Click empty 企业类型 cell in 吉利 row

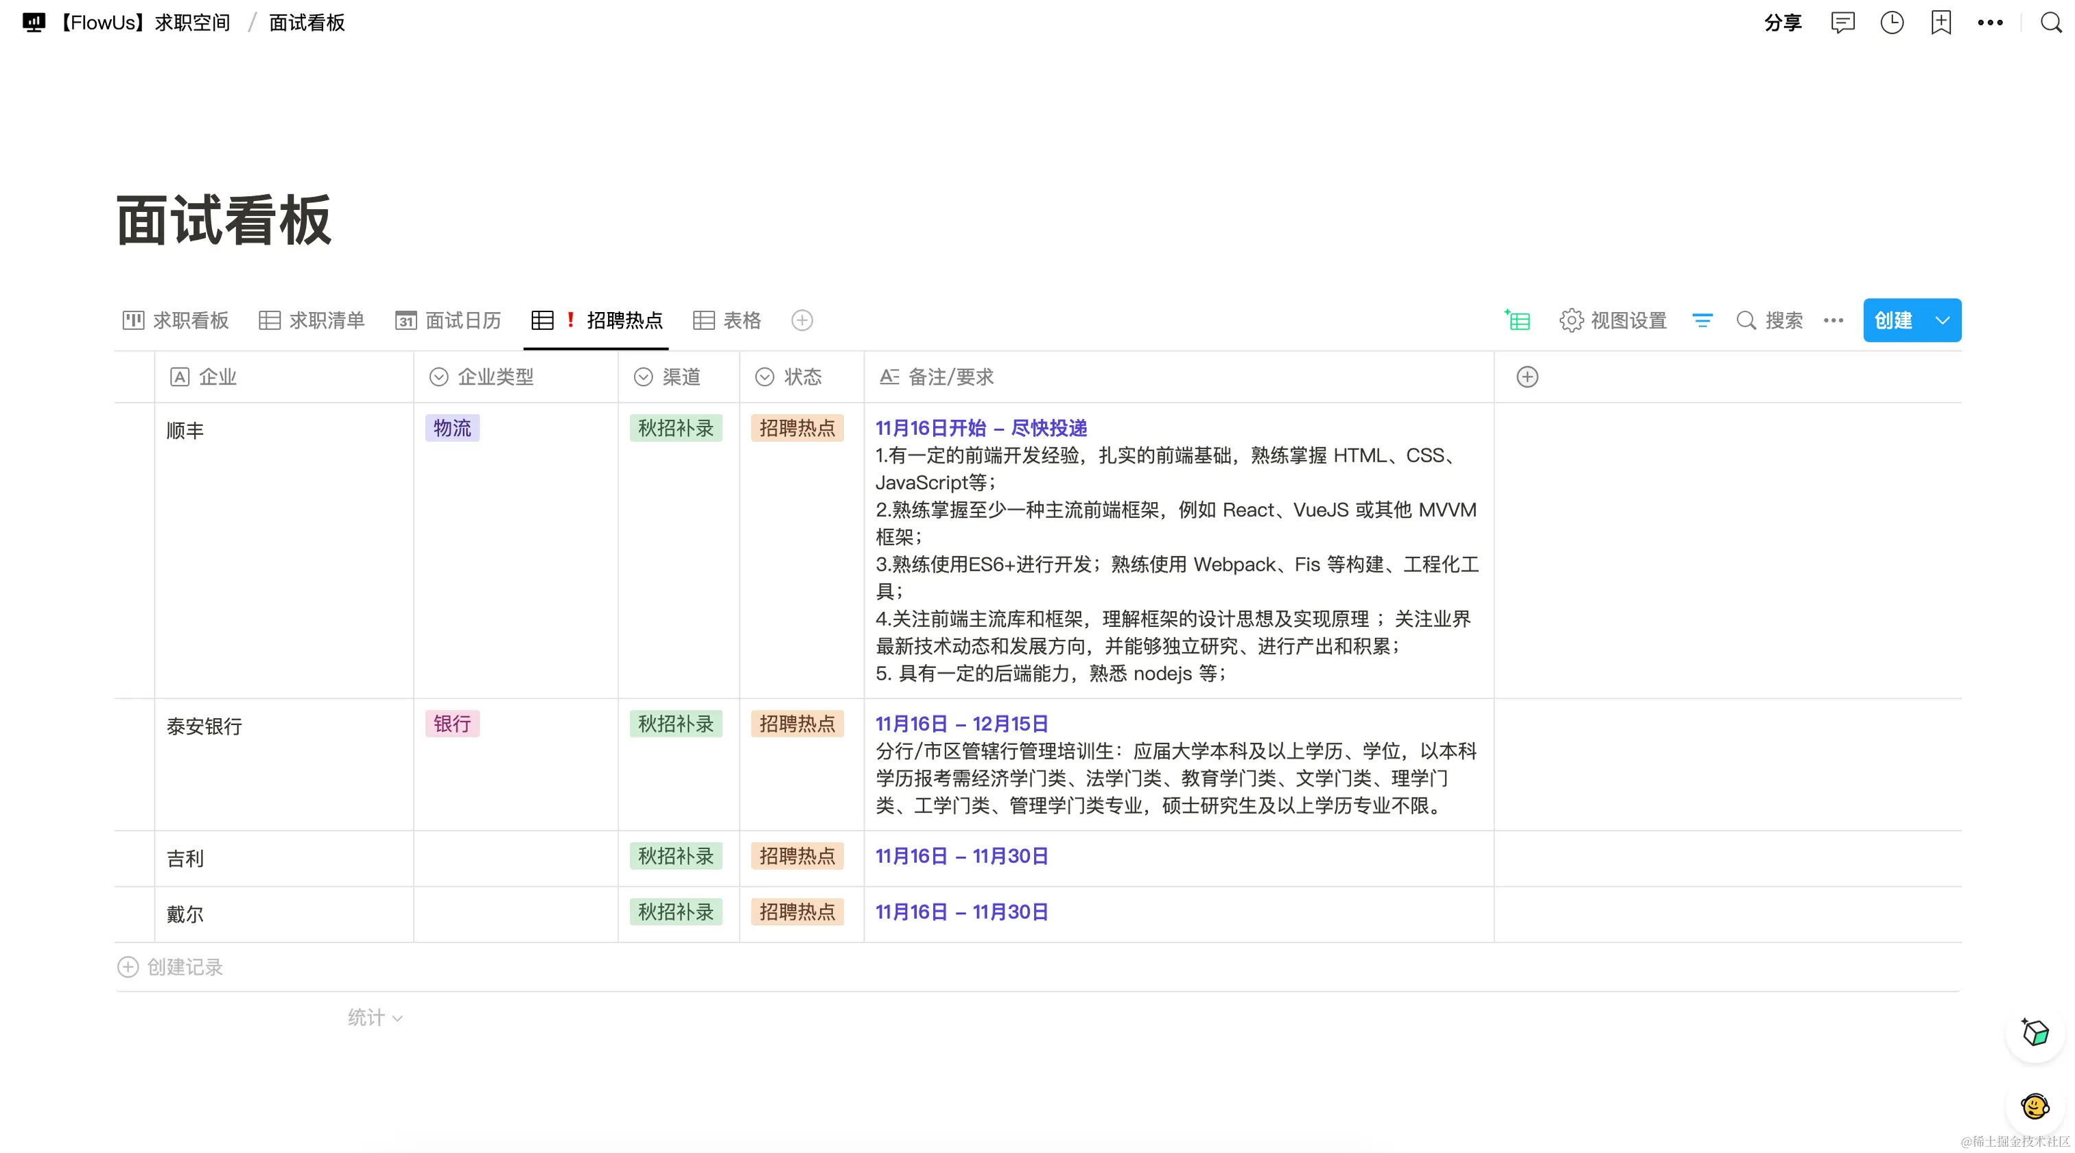click(515, 858)
